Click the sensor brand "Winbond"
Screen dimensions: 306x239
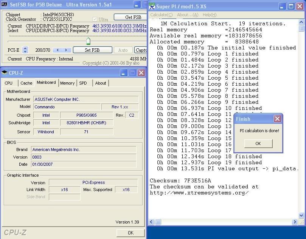click(46, 132)
